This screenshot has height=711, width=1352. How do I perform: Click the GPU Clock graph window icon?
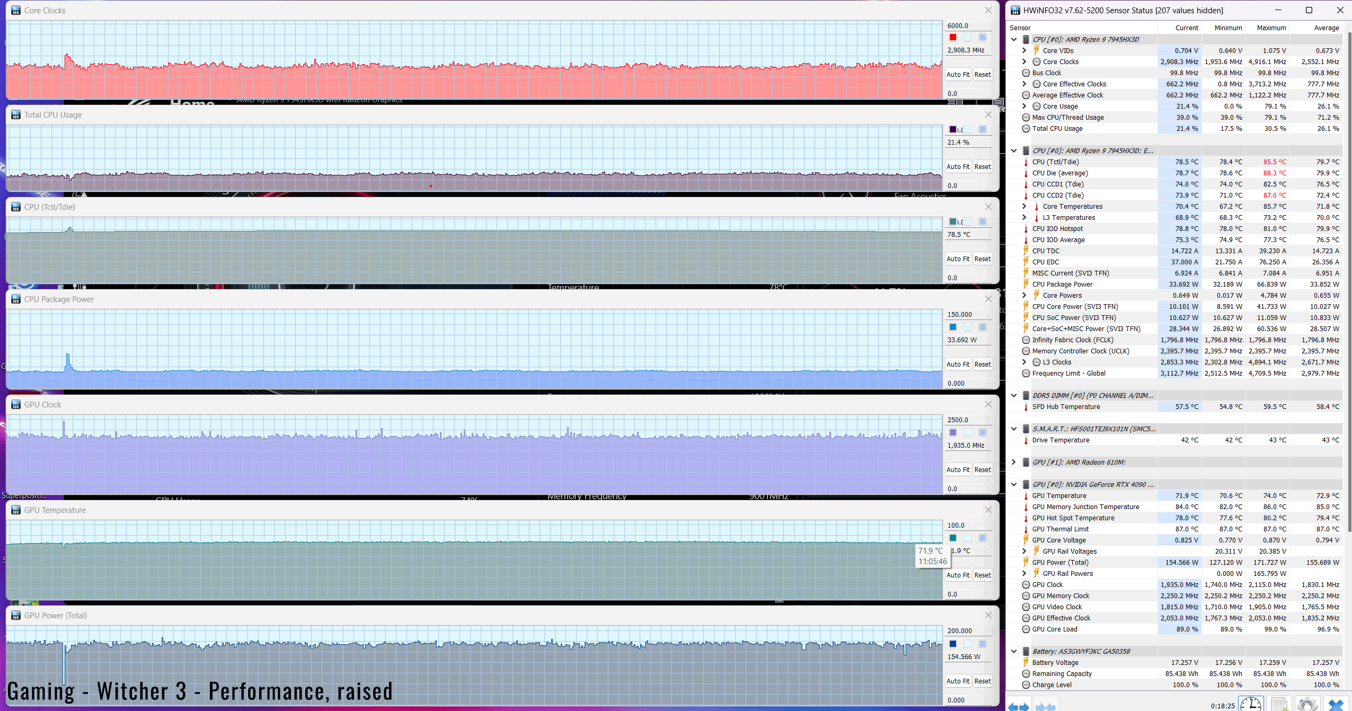pyautogui.click(x=16, y=404)
